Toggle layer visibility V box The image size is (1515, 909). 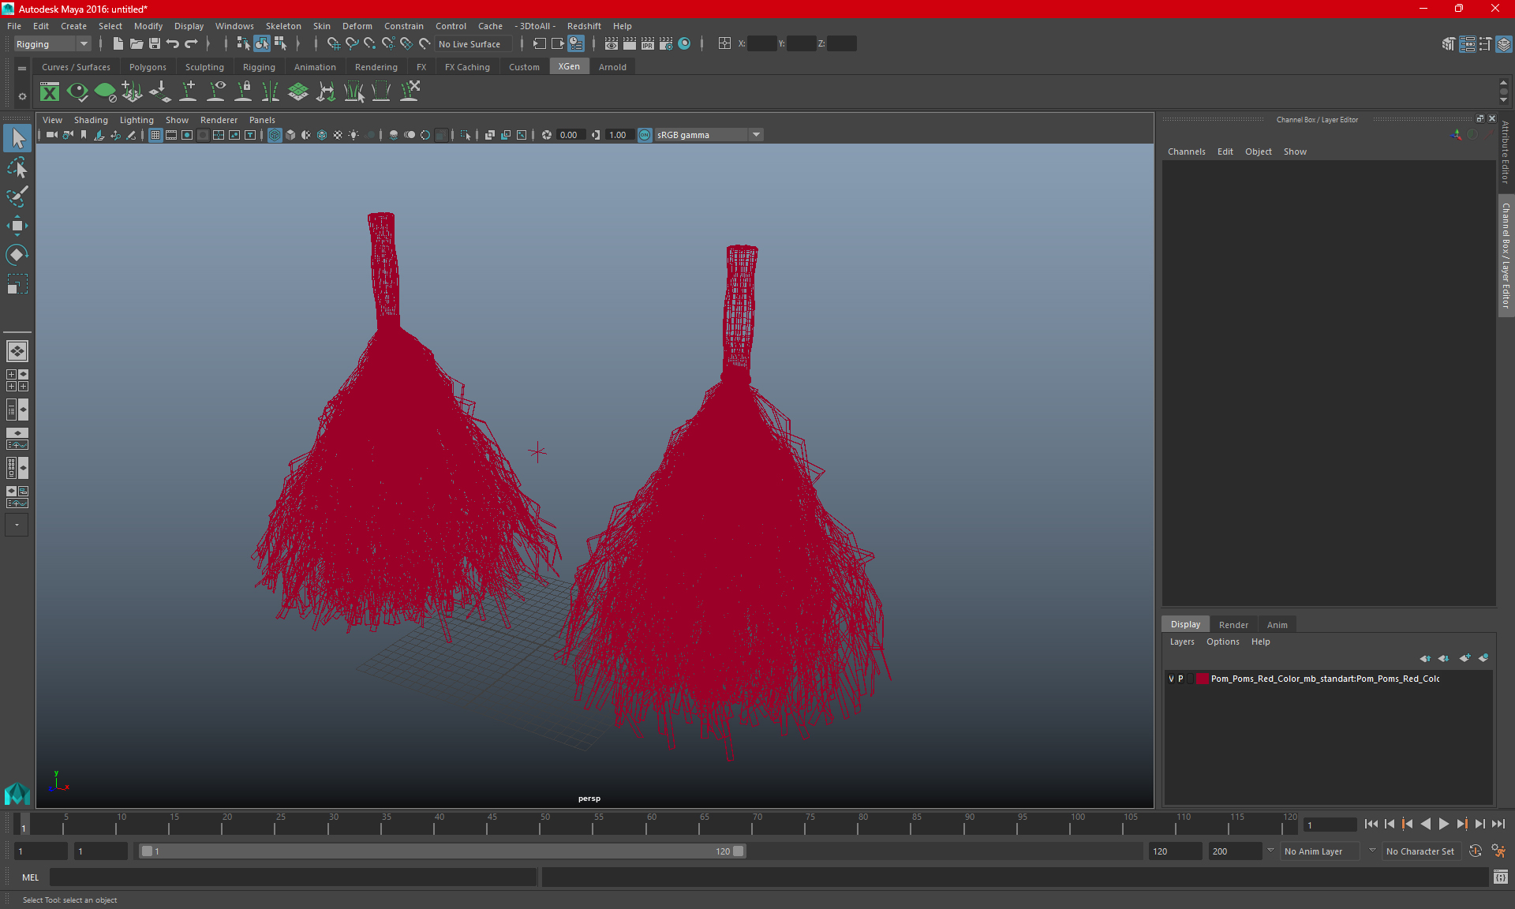click(1171, 679)
